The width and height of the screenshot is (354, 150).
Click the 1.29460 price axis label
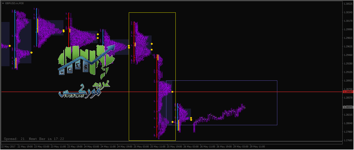click(348, 55)
